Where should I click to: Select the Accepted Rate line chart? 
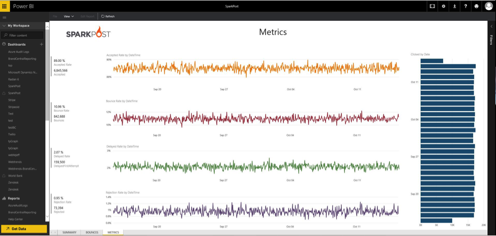pos(253,72)
